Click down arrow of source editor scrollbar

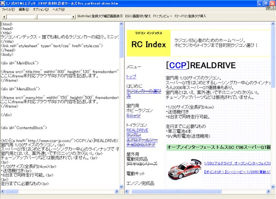point(121,186)
